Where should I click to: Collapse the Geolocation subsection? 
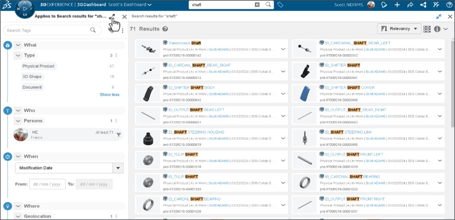click(18, 216)
